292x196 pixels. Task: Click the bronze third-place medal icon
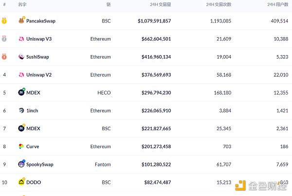click(x=4, y=57)
